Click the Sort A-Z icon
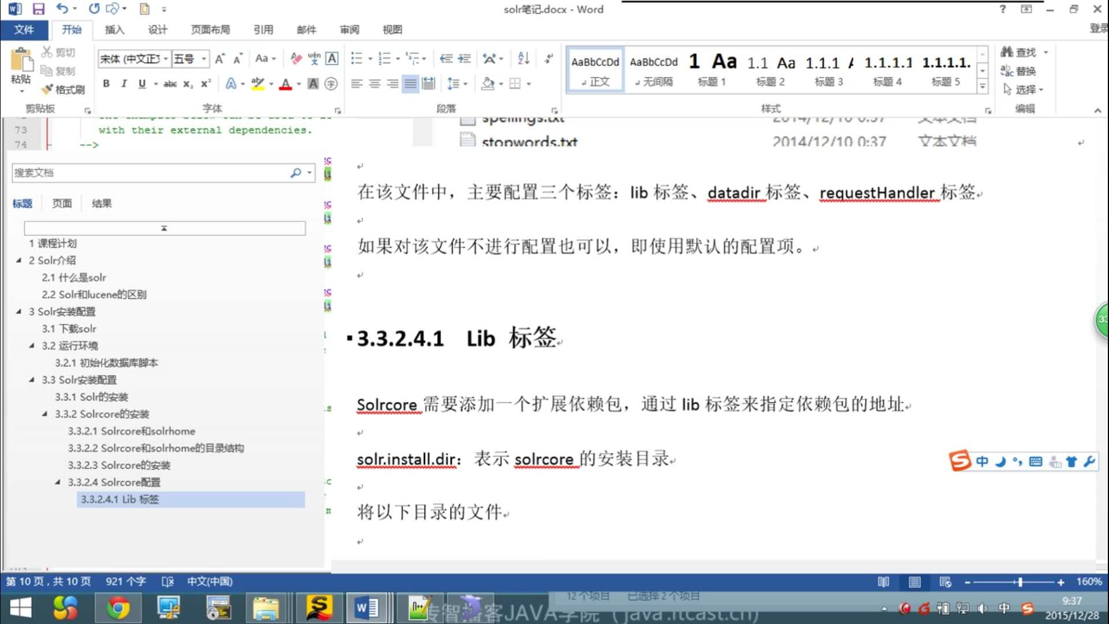 click(x=523, y=58)
